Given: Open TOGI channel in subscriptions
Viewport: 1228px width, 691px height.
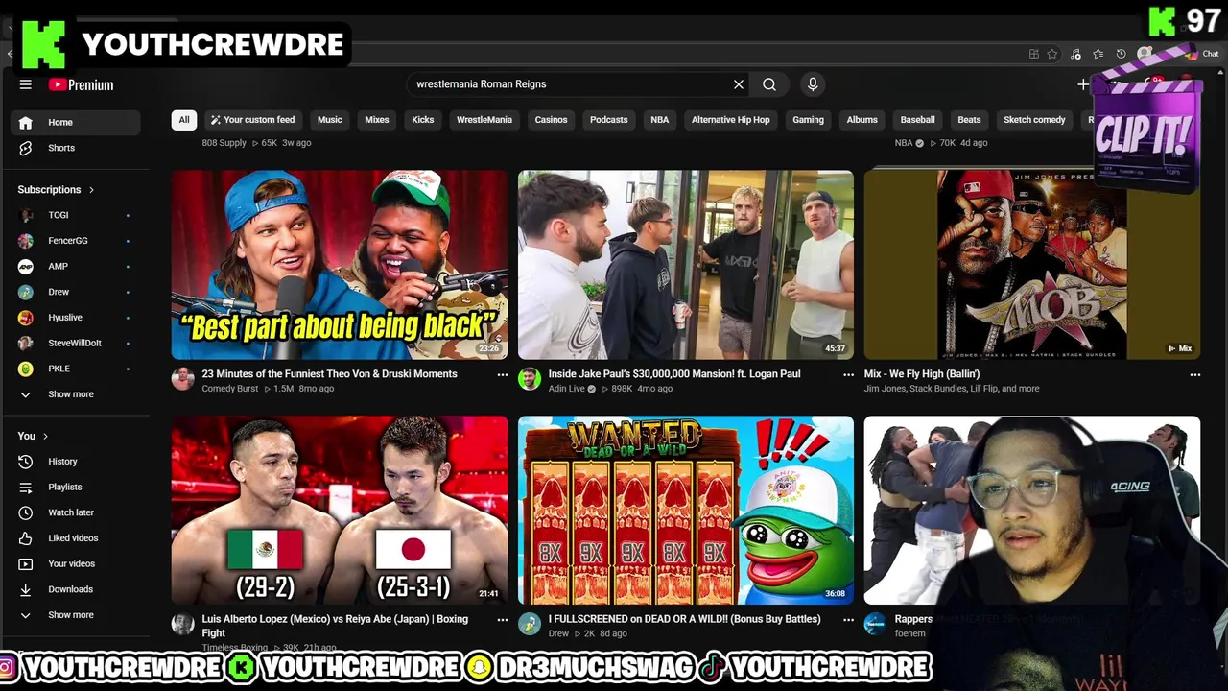Looking at the screenshot, I should (x=76, y=215).
